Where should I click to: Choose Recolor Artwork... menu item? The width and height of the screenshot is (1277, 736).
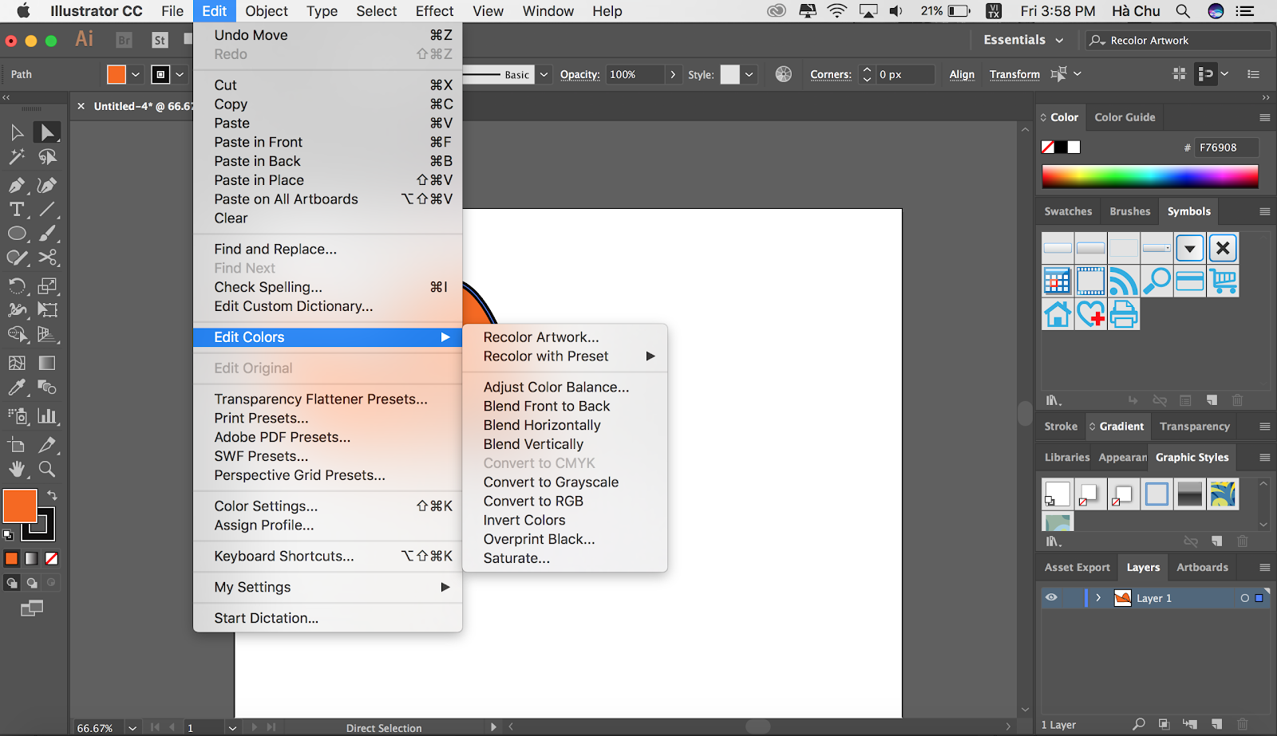[x=565, y=337]
